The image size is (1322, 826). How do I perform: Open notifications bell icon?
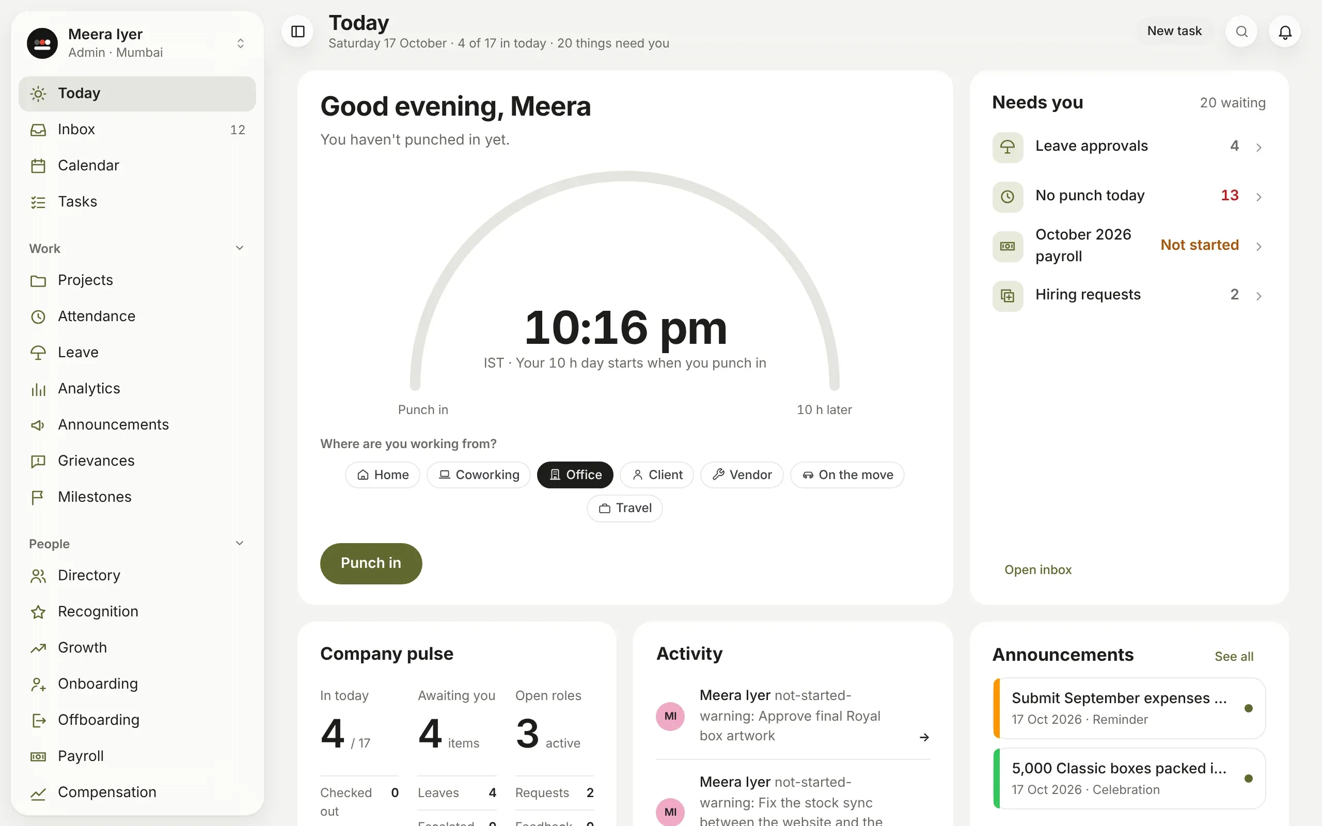pos(1285,31)
